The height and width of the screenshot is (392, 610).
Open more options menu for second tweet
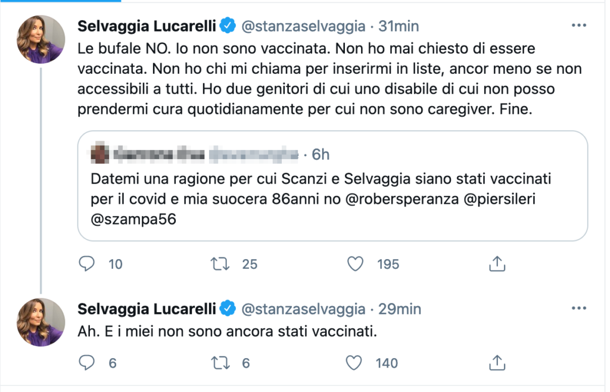(x=578, y=309)
